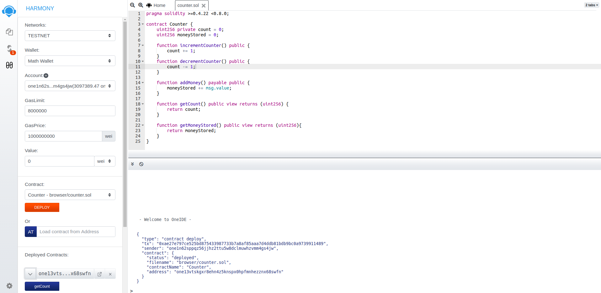Click the AT button
The width and height of the screenshot is (601, 293).
[x=31, y=232]
